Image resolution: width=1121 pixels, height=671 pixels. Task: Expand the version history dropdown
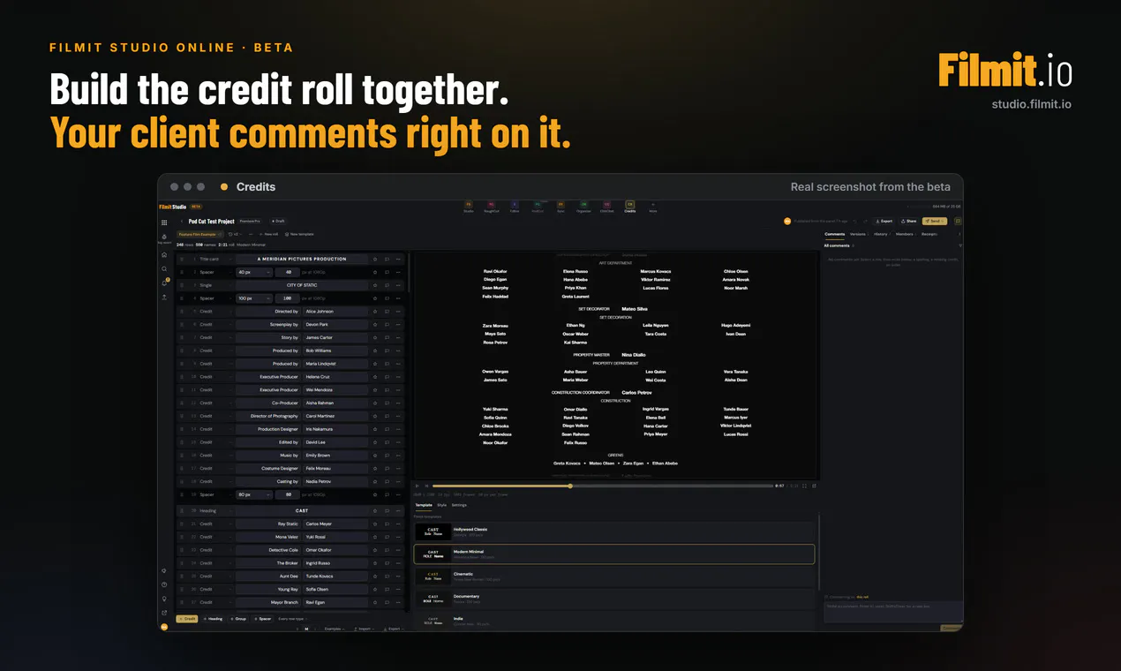point(237,234)
